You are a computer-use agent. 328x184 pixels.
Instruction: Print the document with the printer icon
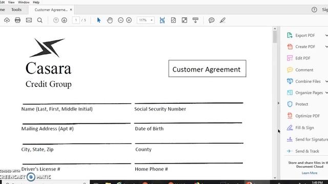click(x=17, y=20)
